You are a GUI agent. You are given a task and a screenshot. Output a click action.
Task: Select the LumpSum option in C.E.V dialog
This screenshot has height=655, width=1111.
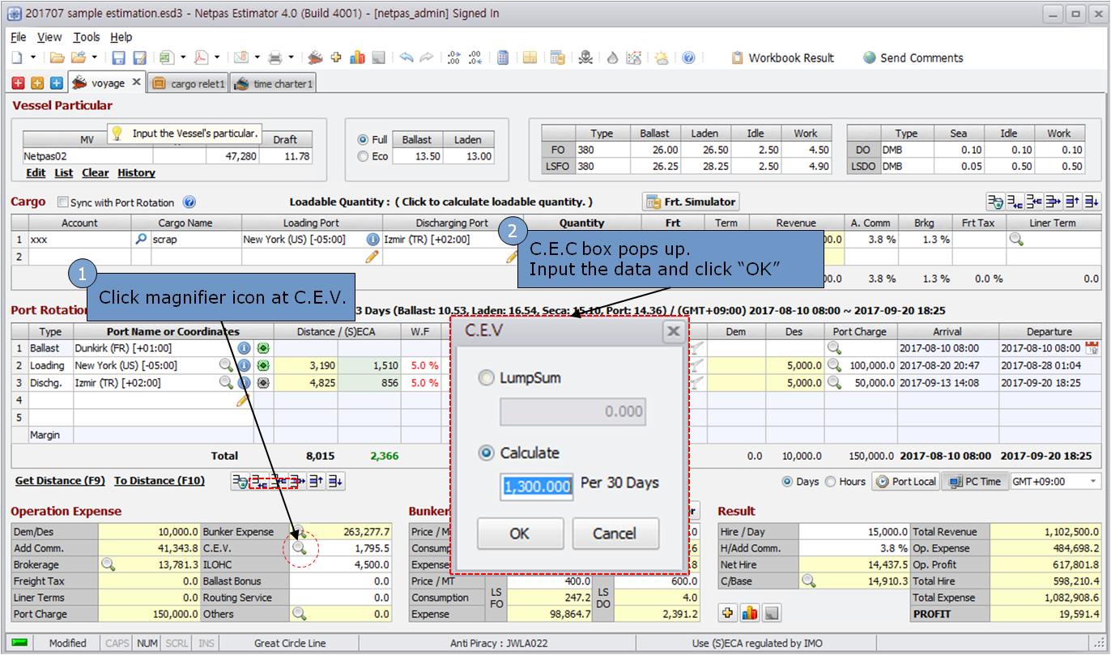point(486,378)
